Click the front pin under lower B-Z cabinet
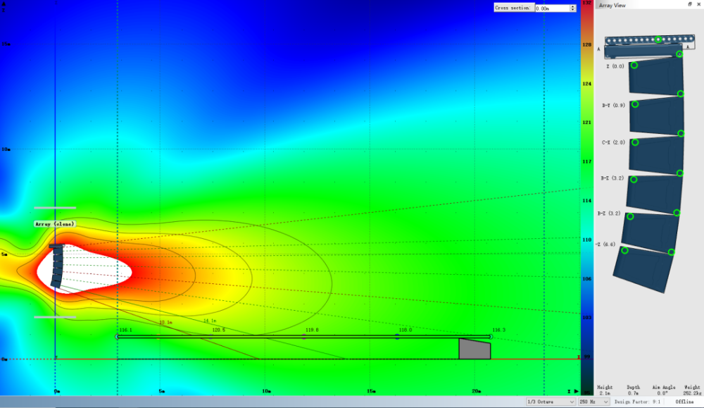704x408 pixels. 671,252
